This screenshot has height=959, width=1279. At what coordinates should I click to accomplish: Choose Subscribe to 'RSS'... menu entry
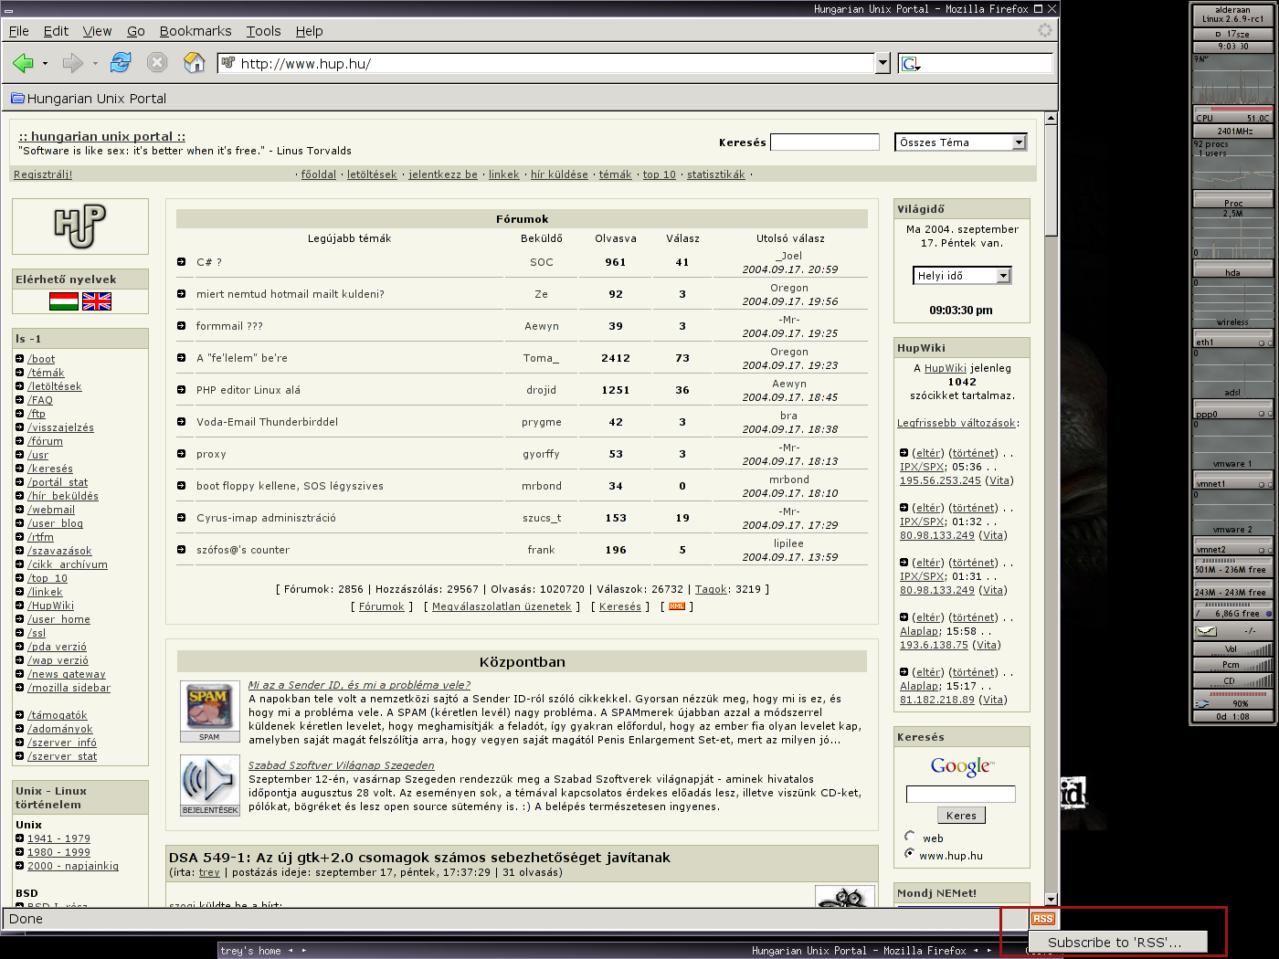pyautogui.click(x=1118, y=942)
